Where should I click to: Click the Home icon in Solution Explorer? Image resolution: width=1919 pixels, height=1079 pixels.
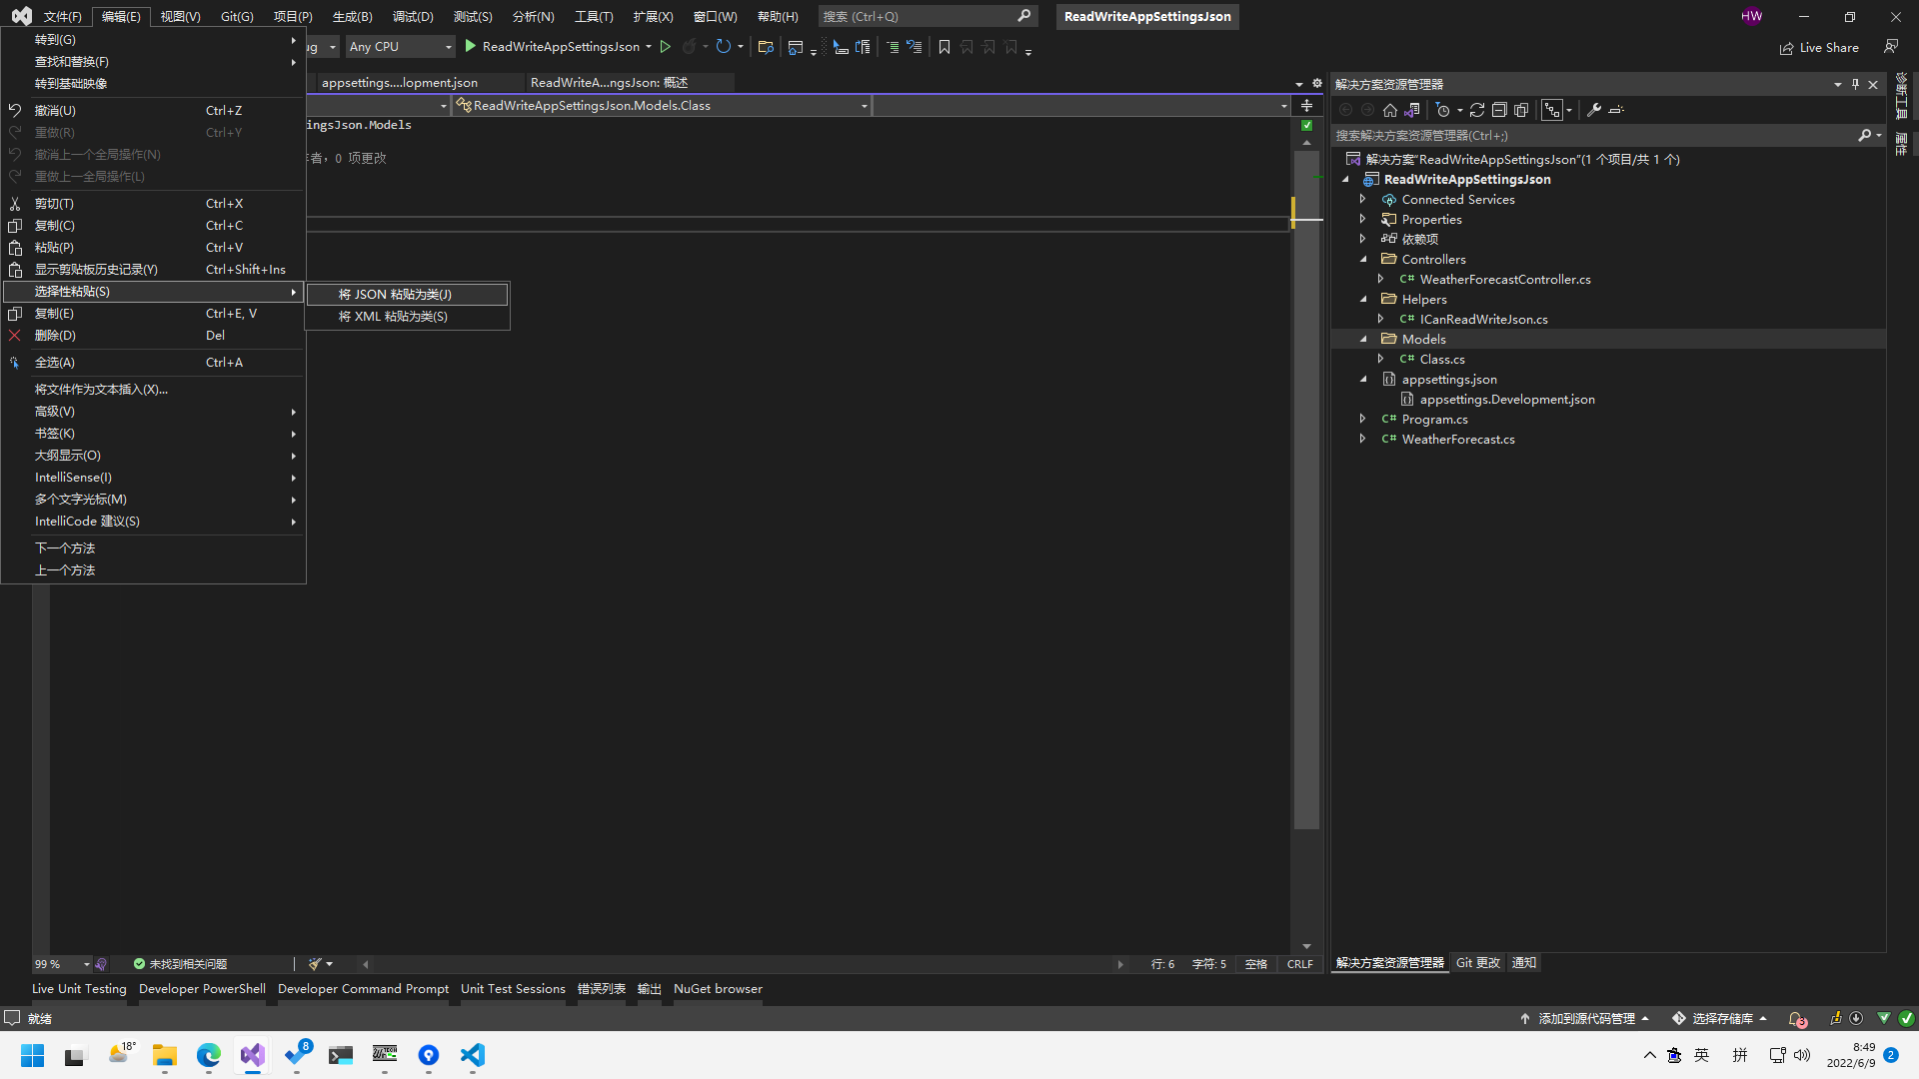tap(1389, 110)
